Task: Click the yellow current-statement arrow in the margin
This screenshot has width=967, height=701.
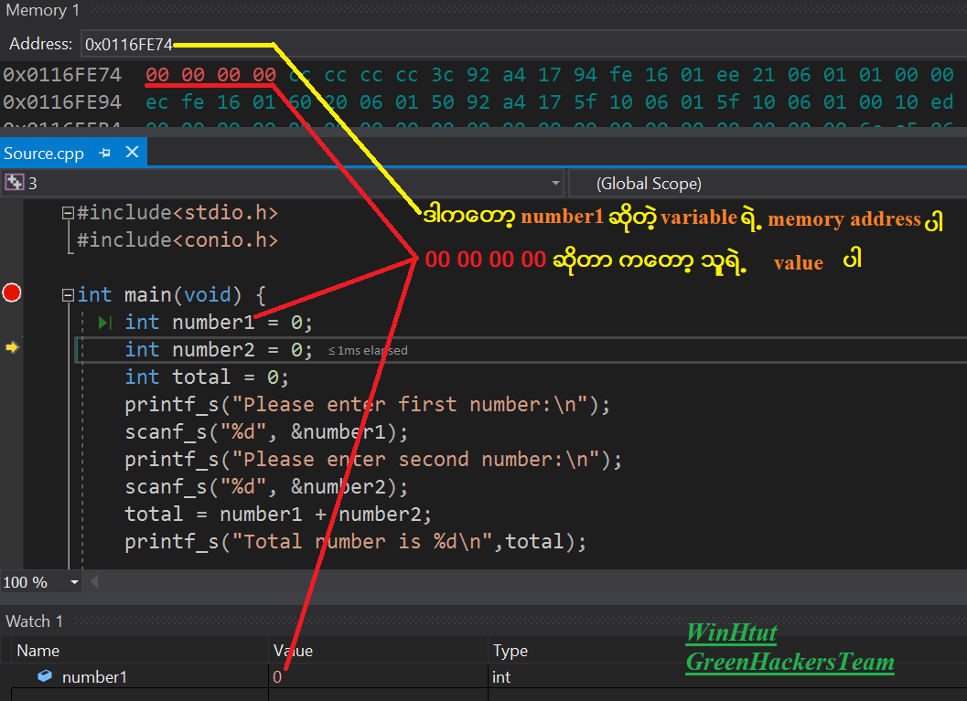Action: 11,347
